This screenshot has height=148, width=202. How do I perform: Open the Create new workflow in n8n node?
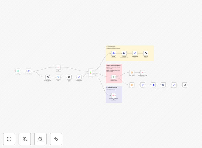[x=114, y=96]
